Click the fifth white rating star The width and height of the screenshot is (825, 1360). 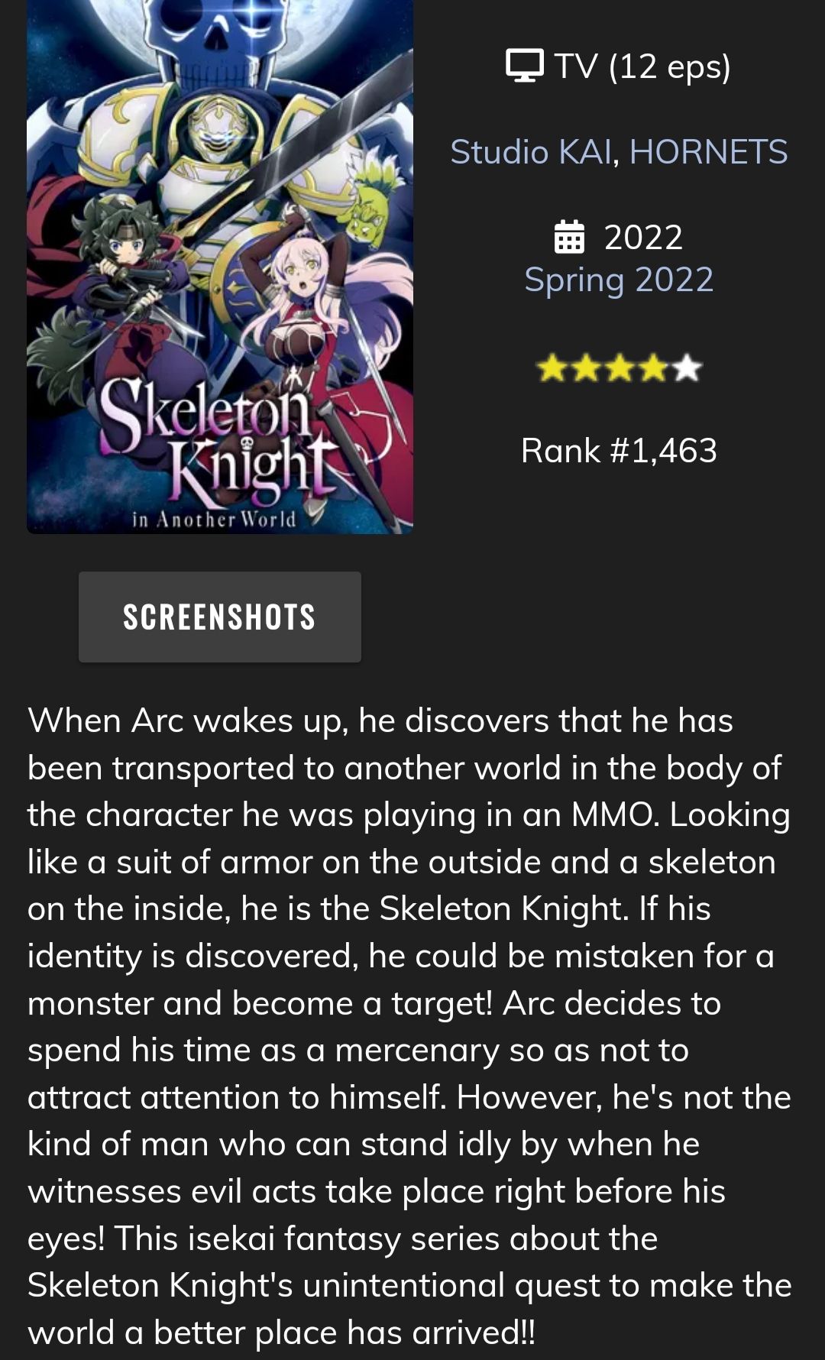pos(687,369)
